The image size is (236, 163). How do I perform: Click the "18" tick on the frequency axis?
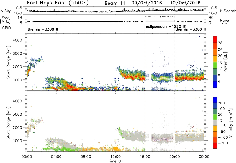click(x=20, y=18)
